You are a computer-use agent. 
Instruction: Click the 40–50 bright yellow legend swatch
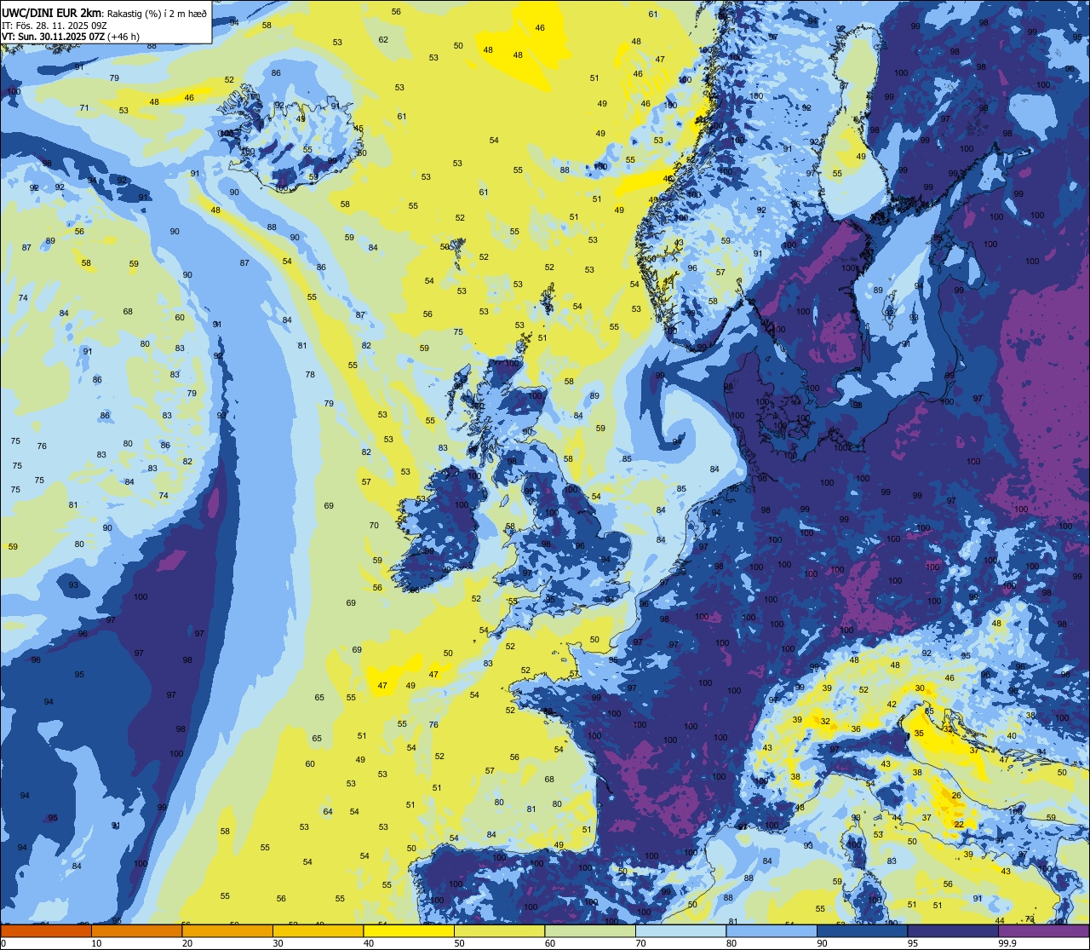coord(409,930)
